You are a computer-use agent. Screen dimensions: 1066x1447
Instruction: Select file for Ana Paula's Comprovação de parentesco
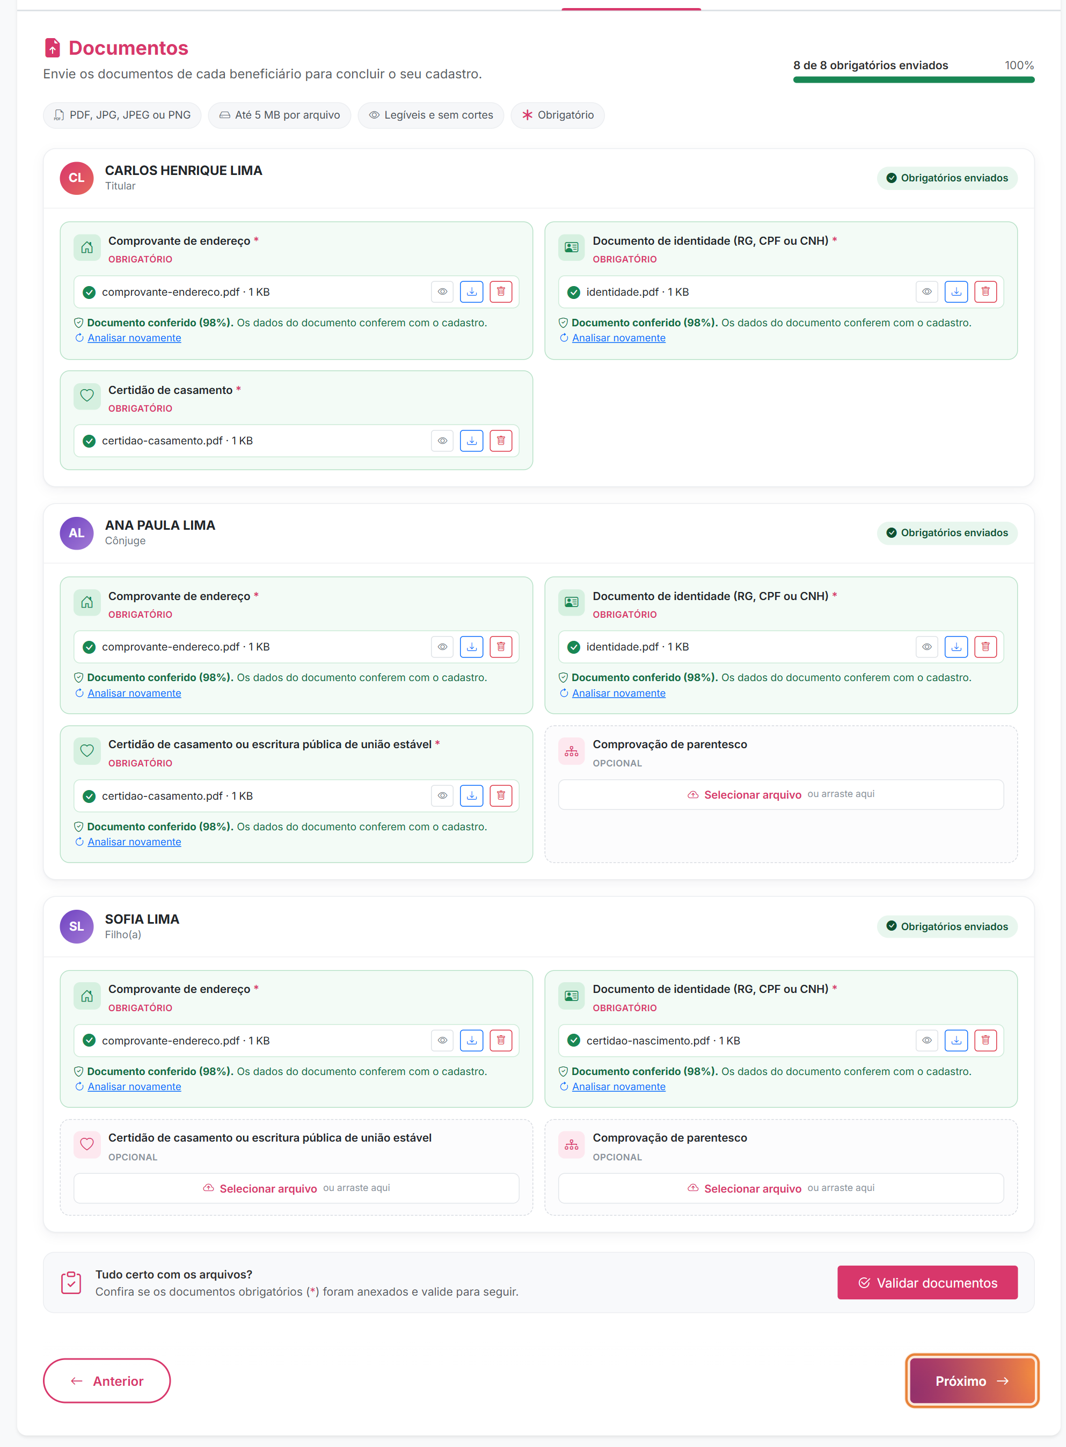pyautogui.click(x=781, y=794)
